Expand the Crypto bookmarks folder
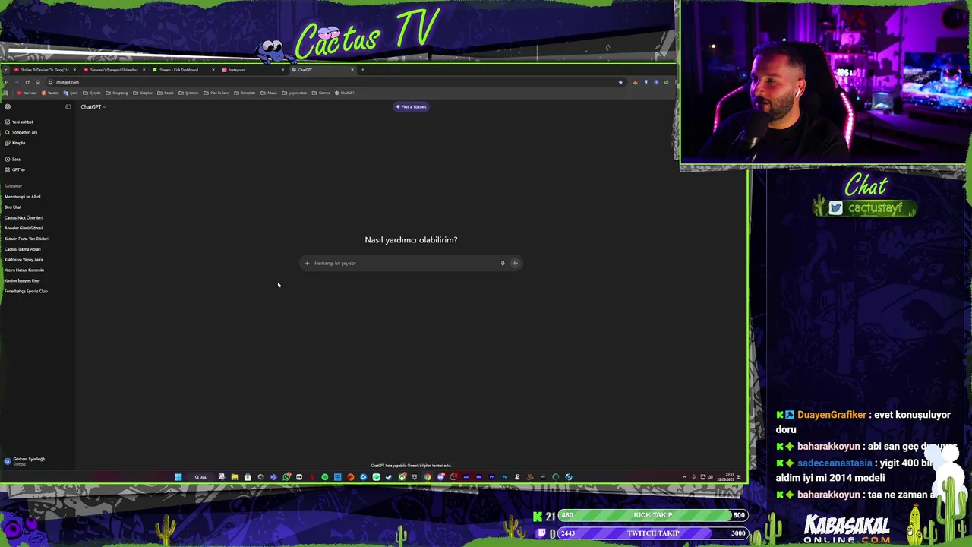The width and height of the screenshot is (972, 547). [92, 93]
